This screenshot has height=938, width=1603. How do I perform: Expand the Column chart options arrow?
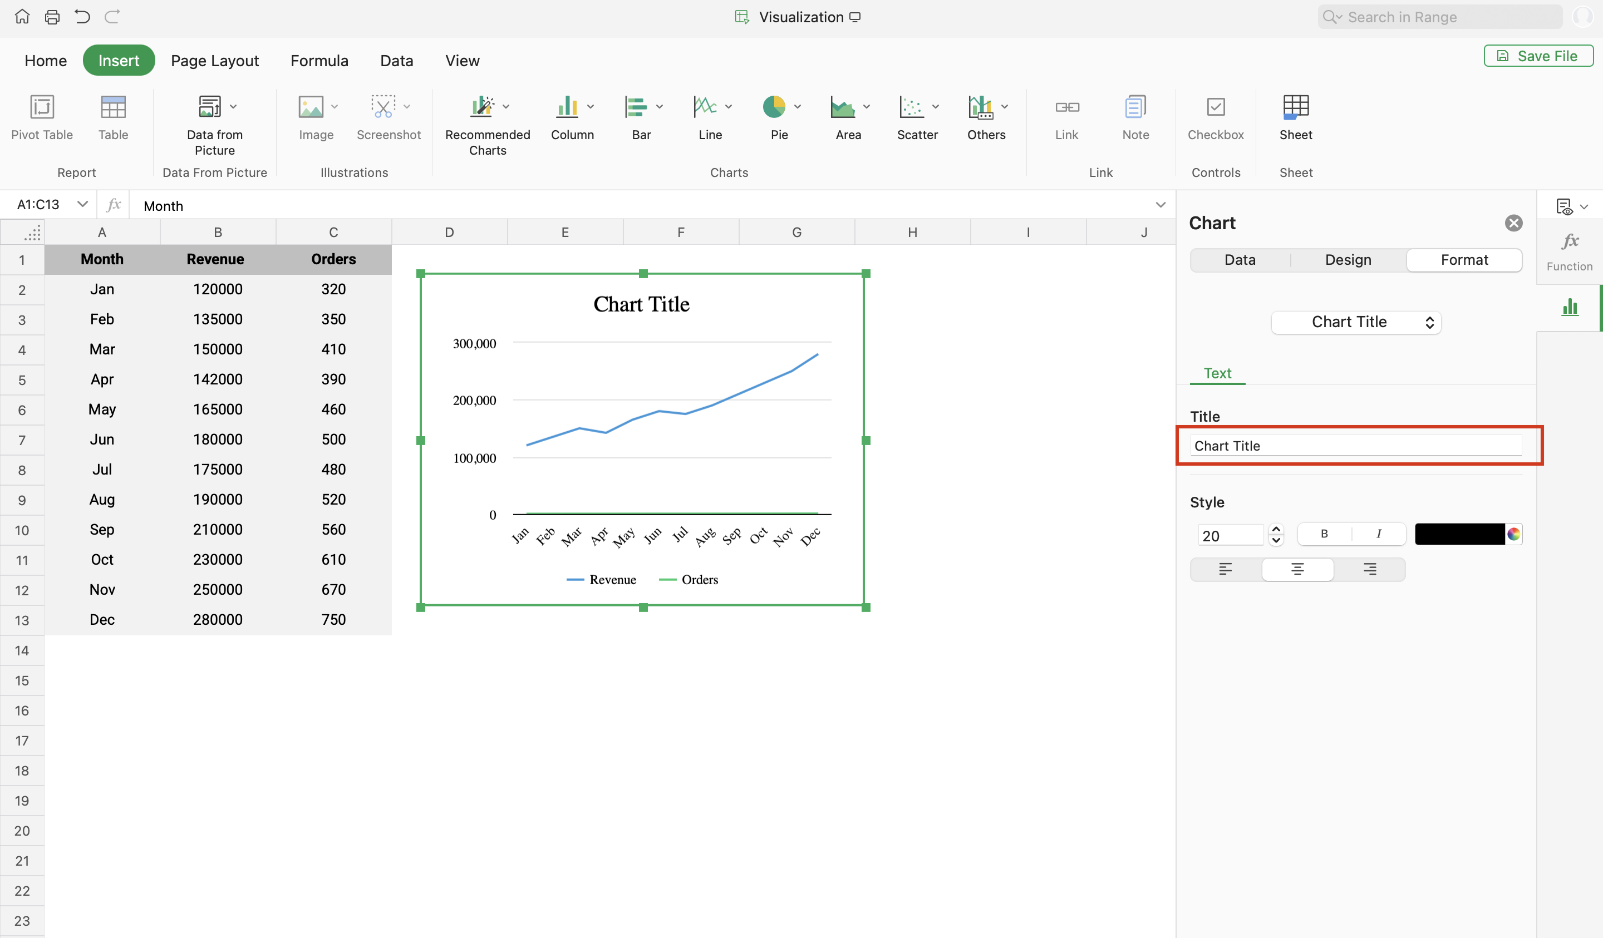(x=591, y=107)
